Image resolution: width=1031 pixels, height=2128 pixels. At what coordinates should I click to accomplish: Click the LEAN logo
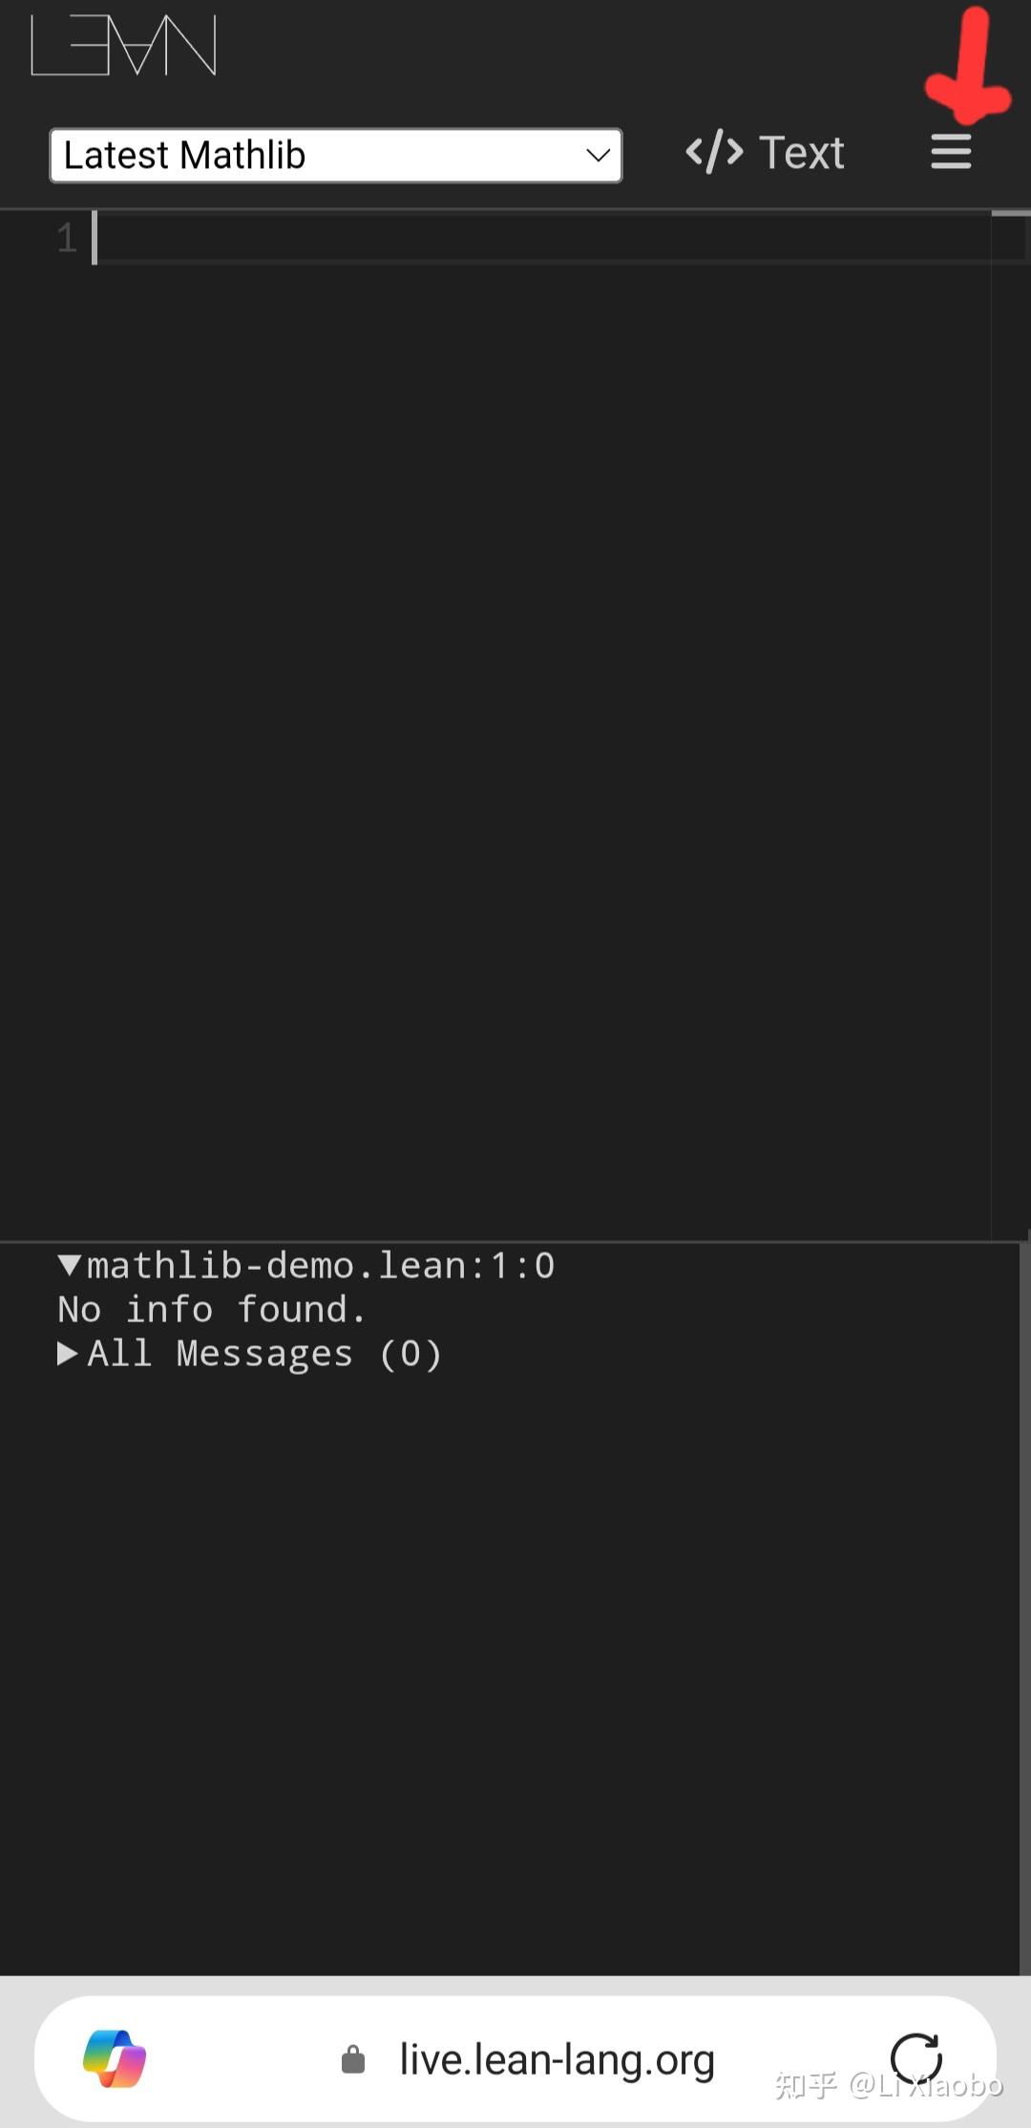124,45
